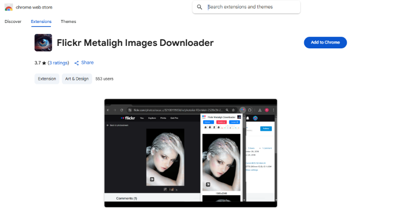399x219 pixels.
Task: Open the 3 ratings link
Action: click(58, 63)
